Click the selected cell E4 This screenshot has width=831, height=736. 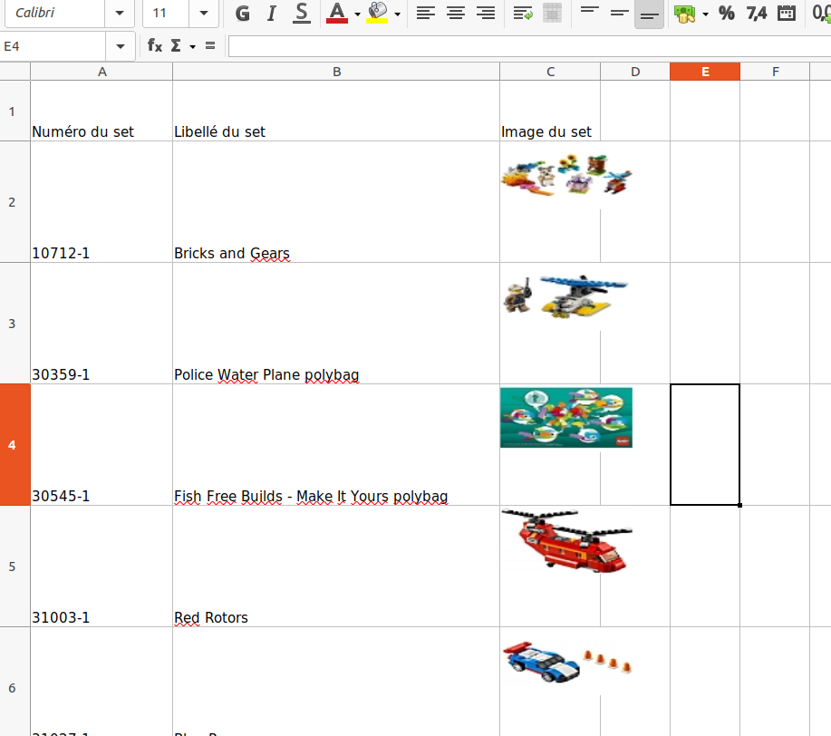click(x=705, y=445)
